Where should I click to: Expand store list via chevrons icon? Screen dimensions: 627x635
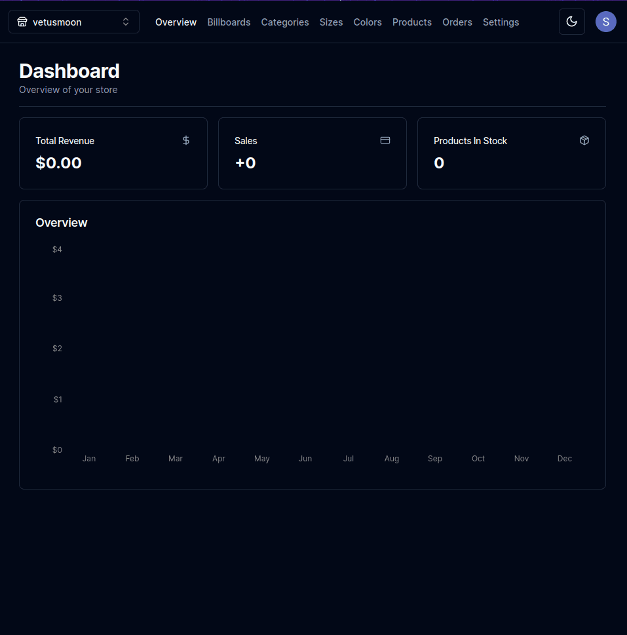pos(126,22)
